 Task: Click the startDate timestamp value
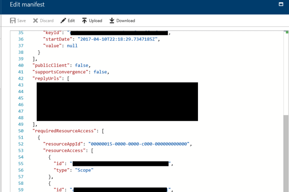coord(118,39)
